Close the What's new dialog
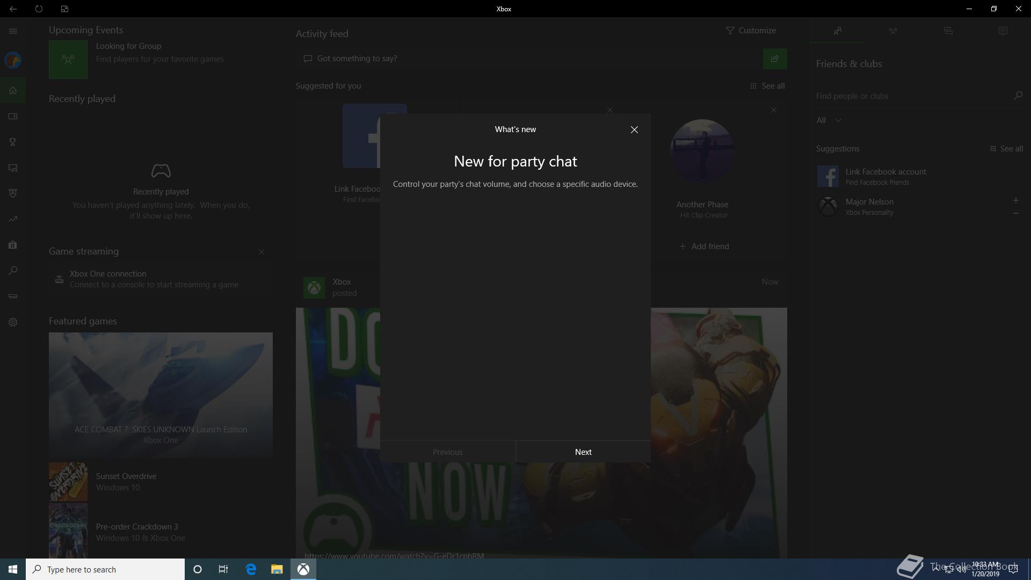 click(x=634, y=129)
